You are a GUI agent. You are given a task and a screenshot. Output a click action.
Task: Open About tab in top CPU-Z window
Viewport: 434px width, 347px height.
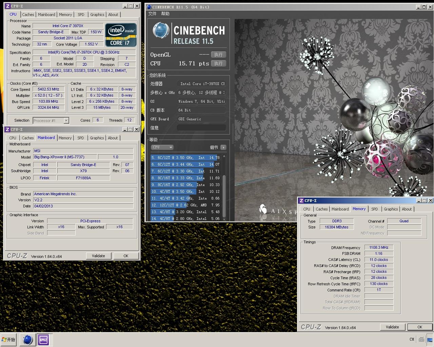point(113,15)
